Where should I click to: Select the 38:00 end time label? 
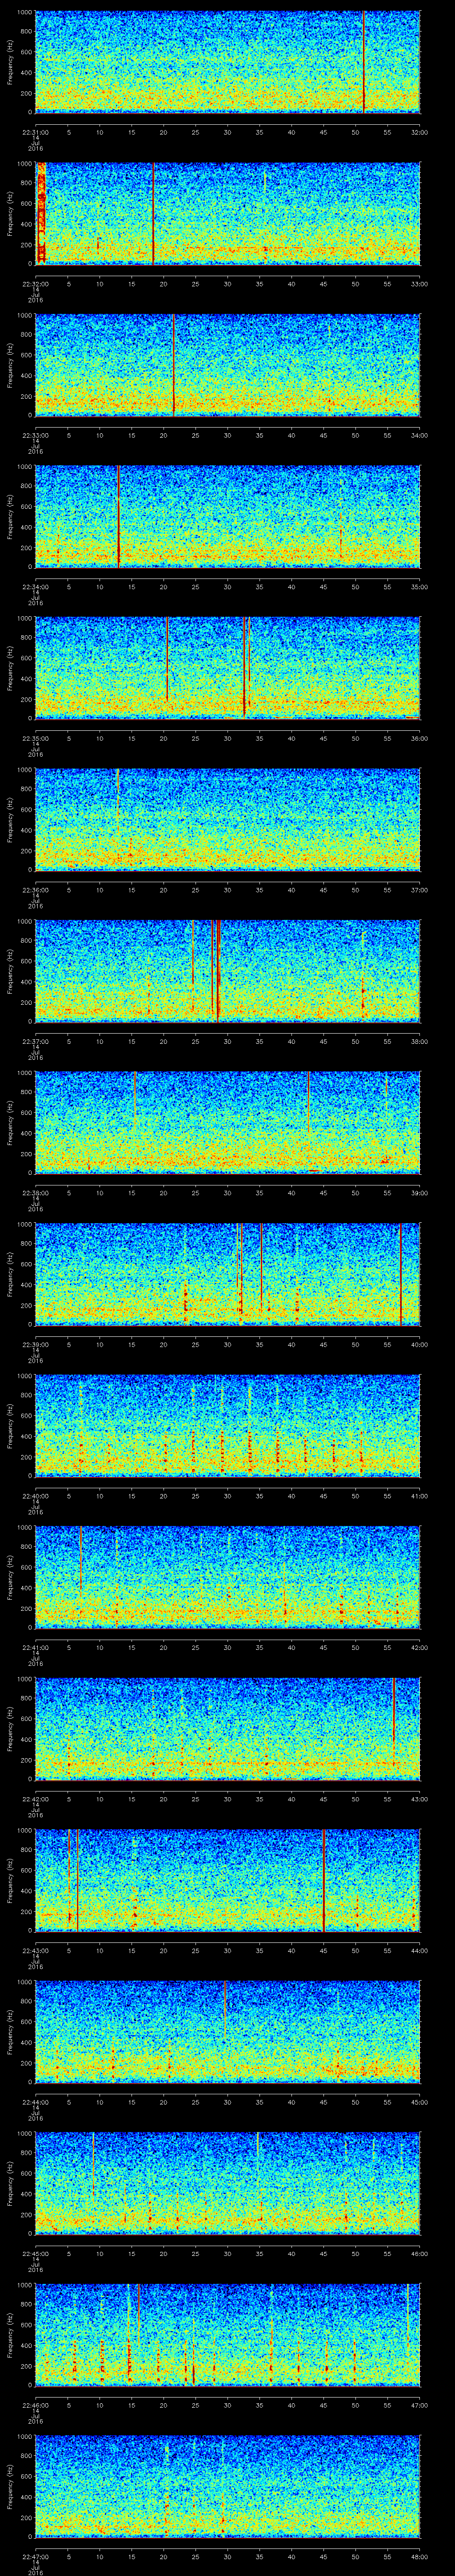pyautogui.click(x=419, y=1041)
